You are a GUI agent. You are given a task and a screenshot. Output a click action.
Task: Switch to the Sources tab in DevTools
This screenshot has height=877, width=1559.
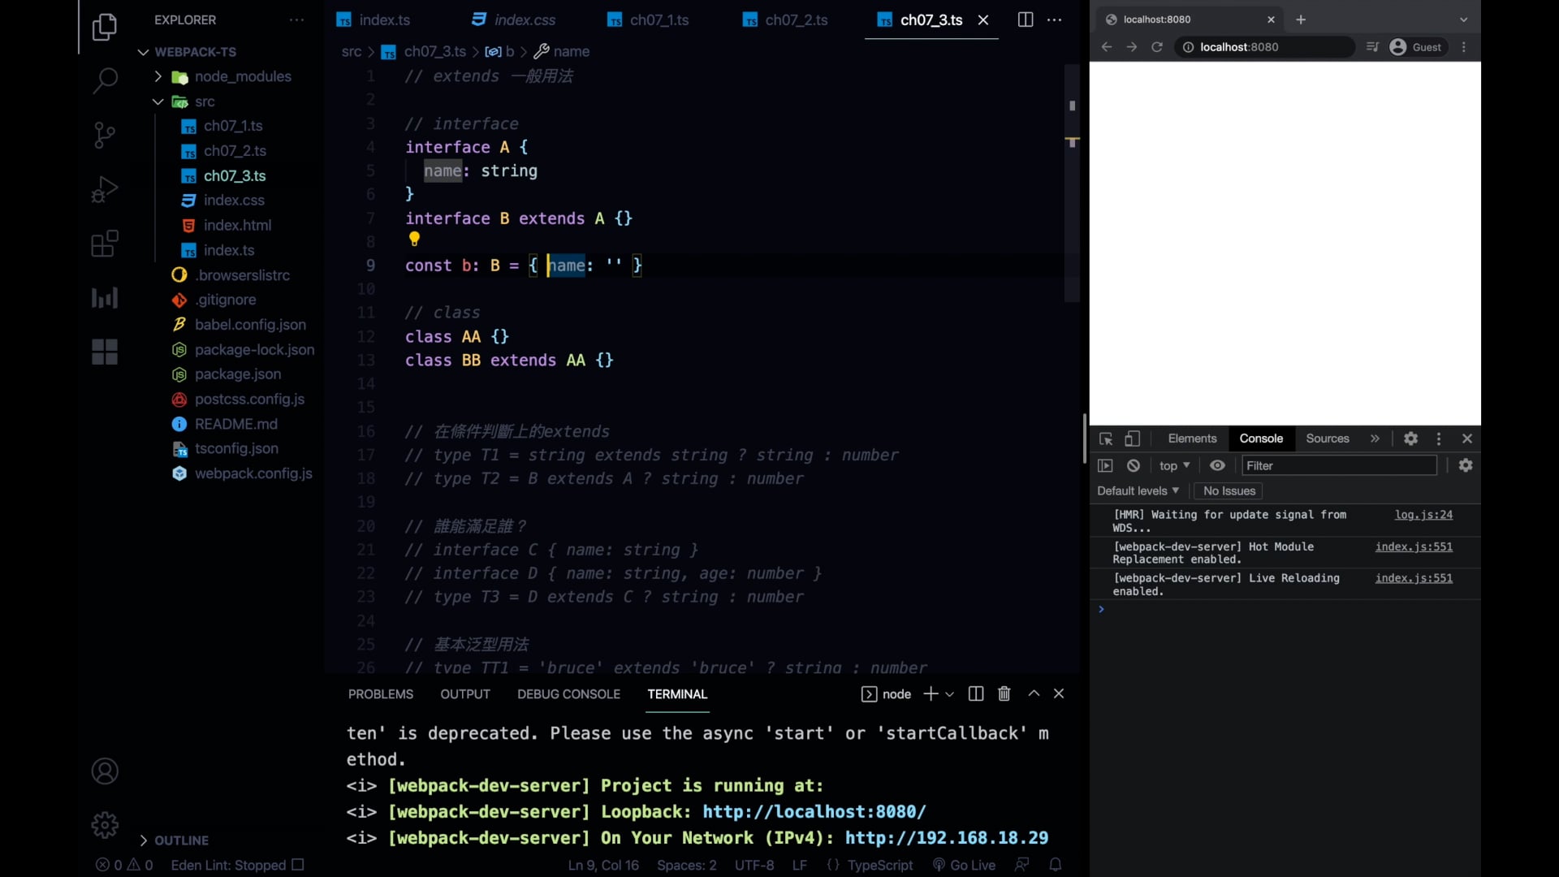1328,438
